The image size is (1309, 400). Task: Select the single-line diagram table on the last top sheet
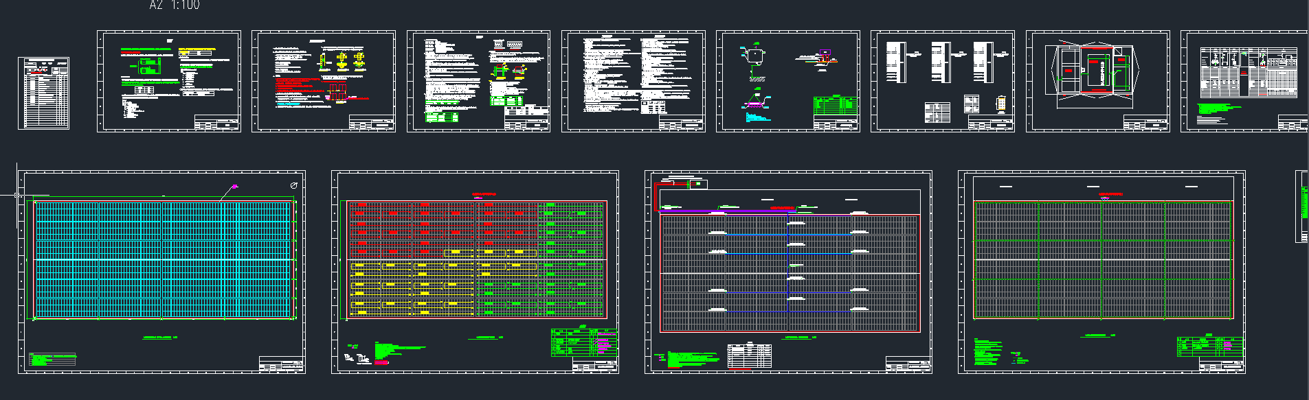pos(1248,73)
